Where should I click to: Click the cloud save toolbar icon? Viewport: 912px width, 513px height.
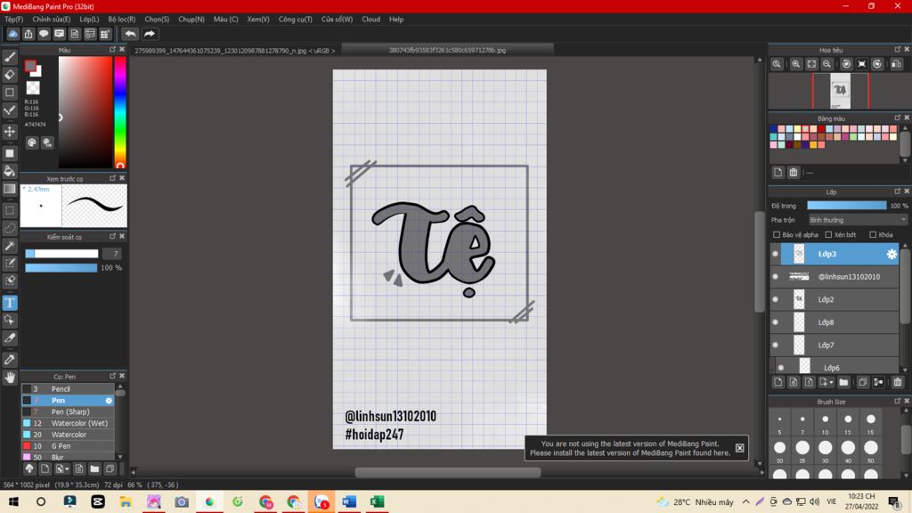click(x=12, y=34)
